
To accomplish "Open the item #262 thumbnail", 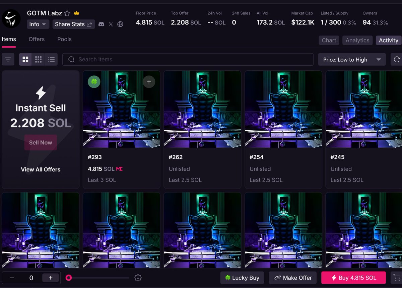I will pos(202,109).
